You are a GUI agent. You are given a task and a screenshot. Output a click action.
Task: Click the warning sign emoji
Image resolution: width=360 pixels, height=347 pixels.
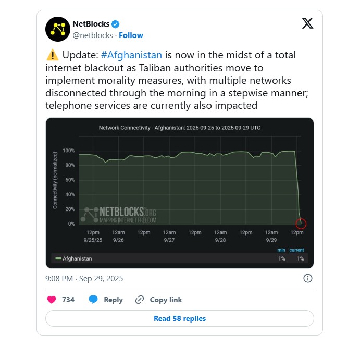click(53, 55)
